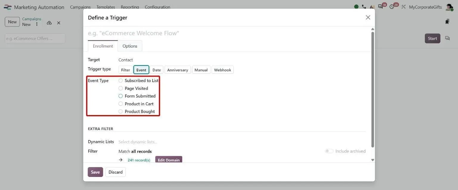Click the arrow icon before 241 record(s)
The width and height of the screenshot is (458, 190).
(x=120, y=160)
